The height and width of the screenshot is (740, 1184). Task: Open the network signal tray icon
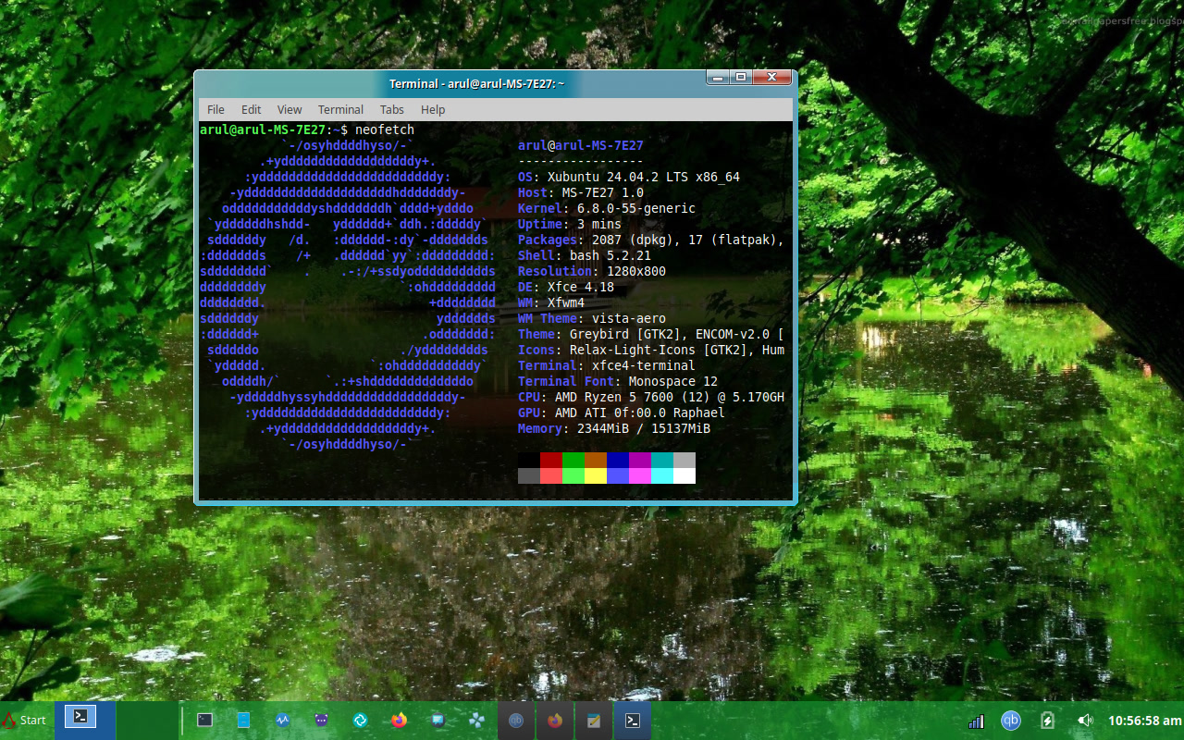click(976, 721)
